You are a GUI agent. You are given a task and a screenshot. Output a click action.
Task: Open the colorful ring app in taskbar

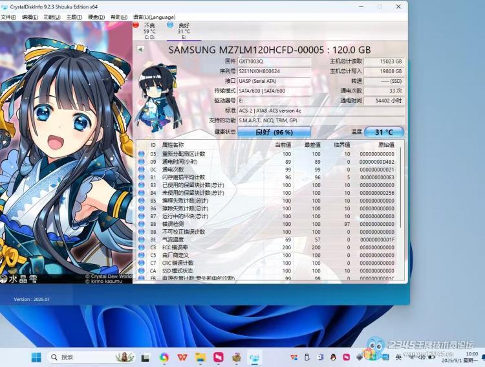point(164,358)
